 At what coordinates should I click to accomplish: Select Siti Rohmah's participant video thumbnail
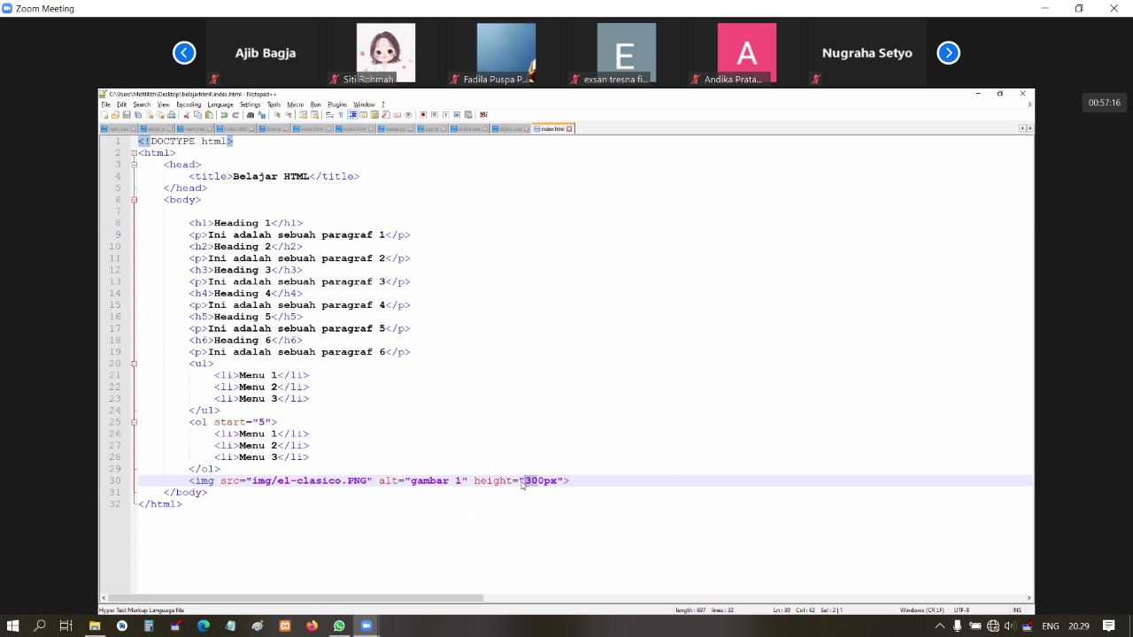click(386, 53)
